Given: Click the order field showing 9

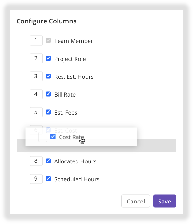Looking at the screenshot, I should pos(36,179).
